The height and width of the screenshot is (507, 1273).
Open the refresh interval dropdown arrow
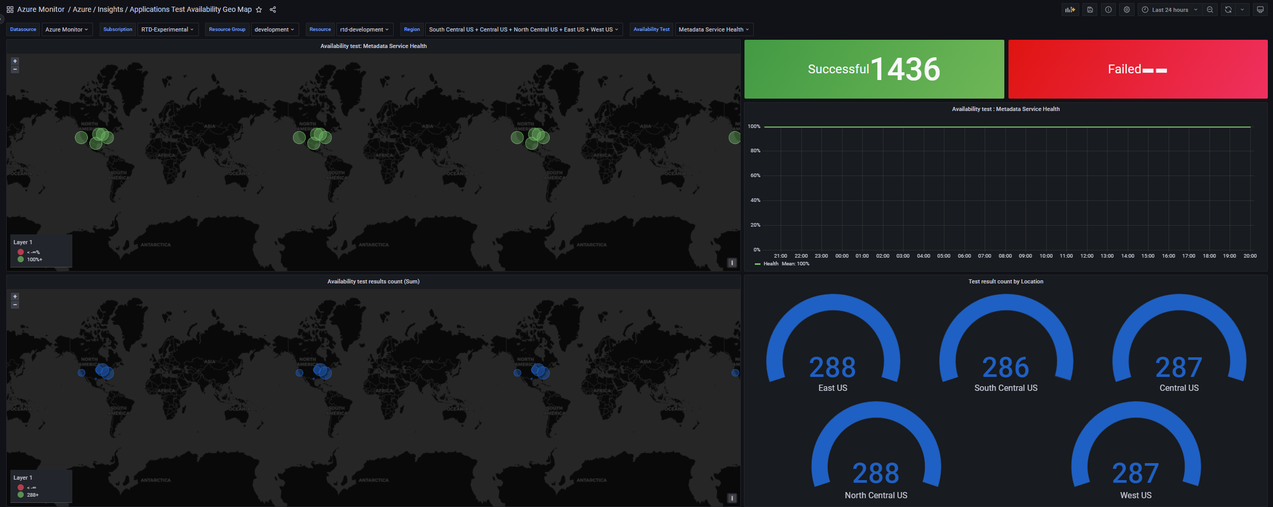[1243, 10]
